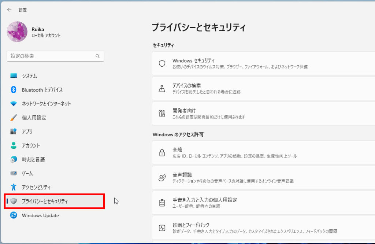This screenshot has width=375, height=244.
Task: Click the アカウント person icon
Action: pos(14,145)
